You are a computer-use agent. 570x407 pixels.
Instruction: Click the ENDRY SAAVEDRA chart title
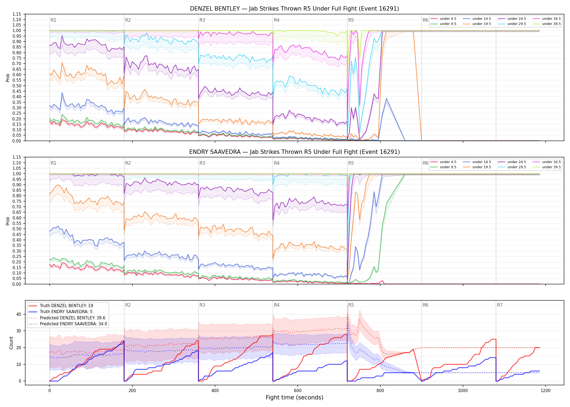(x=294, y=152)
